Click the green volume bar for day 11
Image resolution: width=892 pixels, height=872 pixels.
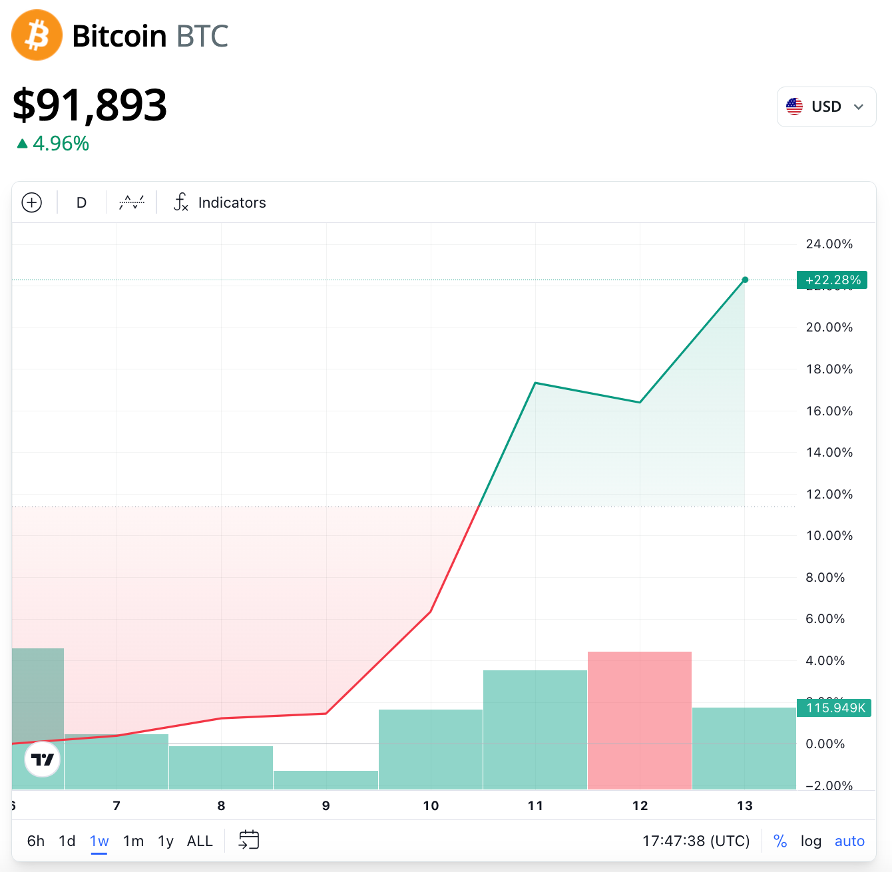coord(535,730)
